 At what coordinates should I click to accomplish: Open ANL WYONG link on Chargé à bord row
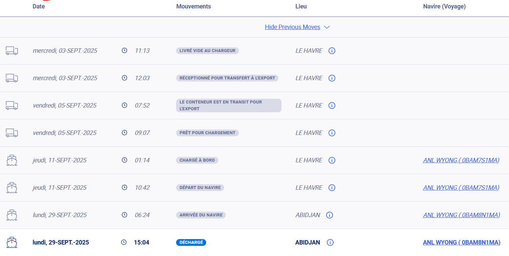tap(461, 160)
